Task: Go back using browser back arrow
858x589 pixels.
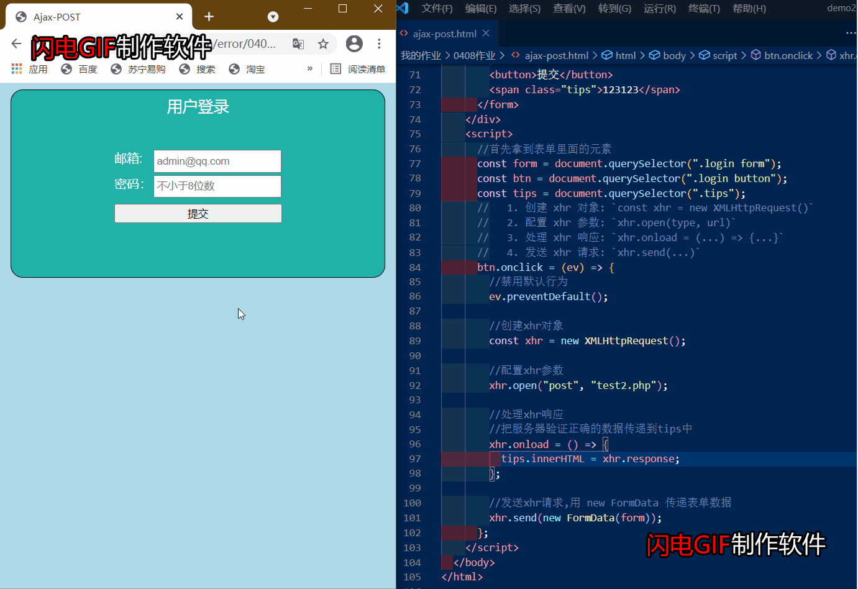Action: 16,43
